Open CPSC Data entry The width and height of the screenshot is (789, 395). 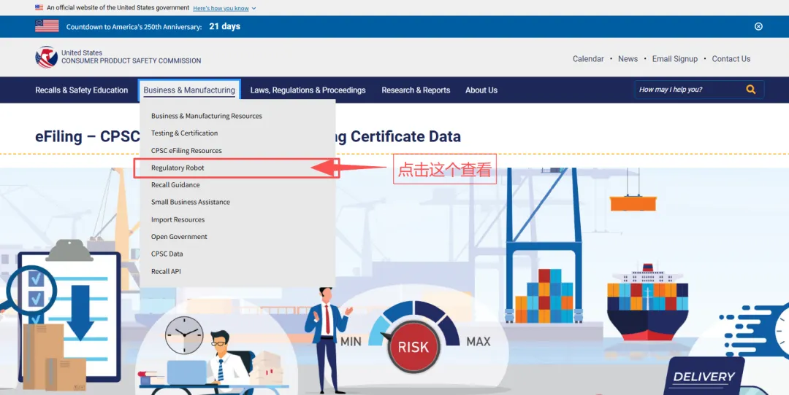(167, 254)
